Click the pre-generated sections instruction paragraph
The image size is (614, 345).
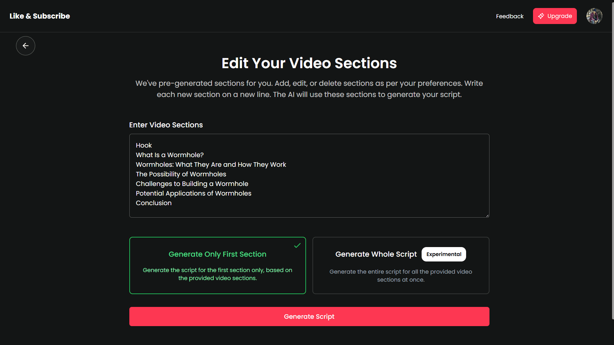(309, 89)
